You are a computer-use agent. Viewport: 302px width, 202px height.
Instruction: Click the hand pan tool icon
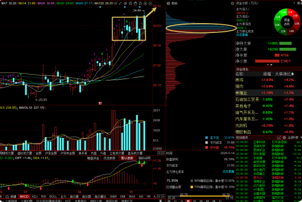[x=135, y=3]
